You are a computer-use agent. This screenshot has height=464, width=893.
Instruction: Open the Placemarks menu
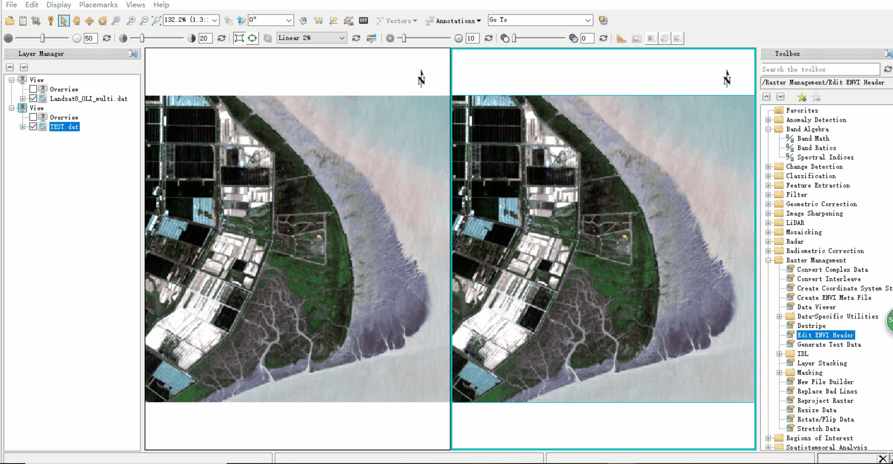coord(98,5)
